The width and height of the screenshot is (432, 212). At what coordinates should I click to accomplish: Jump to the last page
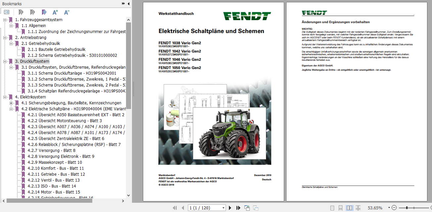(x=238, y=208)
